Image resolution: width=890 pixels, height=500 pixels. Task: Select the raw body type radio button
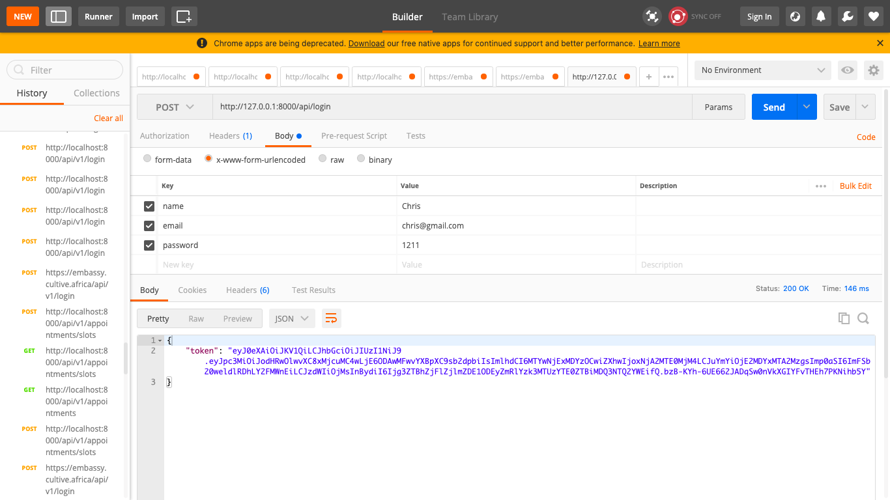click(x=322, y=159)
